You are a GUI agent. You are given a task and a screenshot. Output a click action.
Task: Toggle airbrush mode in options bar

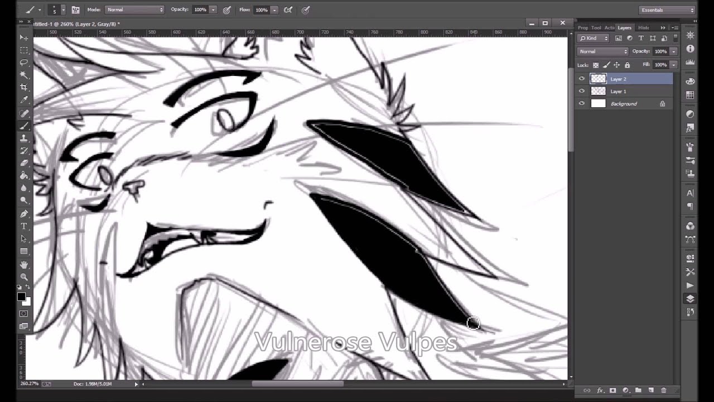[x=288, y=9]
